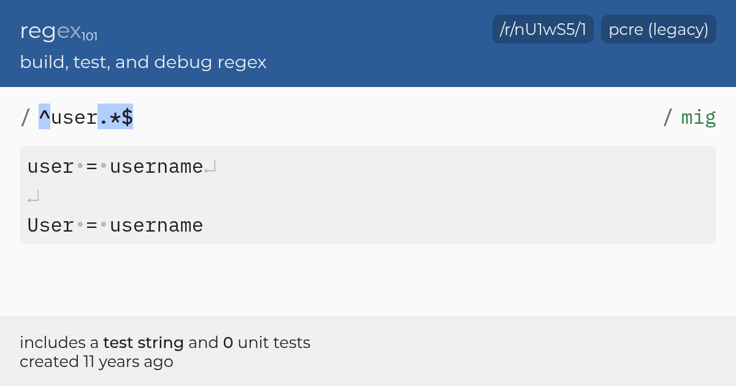
Task: Click the closing slash delimiter before mig
Action: (667, 116)
